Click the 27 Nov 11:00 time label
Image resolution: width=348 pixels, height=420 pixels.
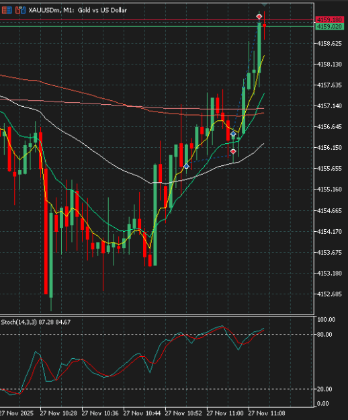point(225,413)
